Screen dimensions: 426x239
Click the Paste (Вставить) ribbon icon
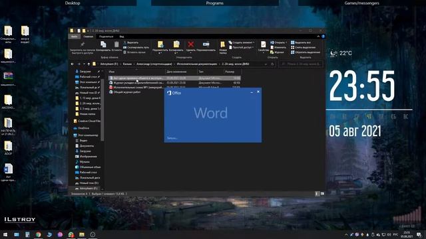pos(116,44)
